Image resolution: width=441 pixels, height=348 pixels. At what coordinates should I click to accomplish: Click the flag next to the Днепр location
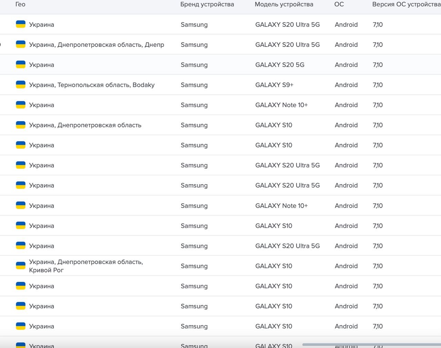click(21, 45)
